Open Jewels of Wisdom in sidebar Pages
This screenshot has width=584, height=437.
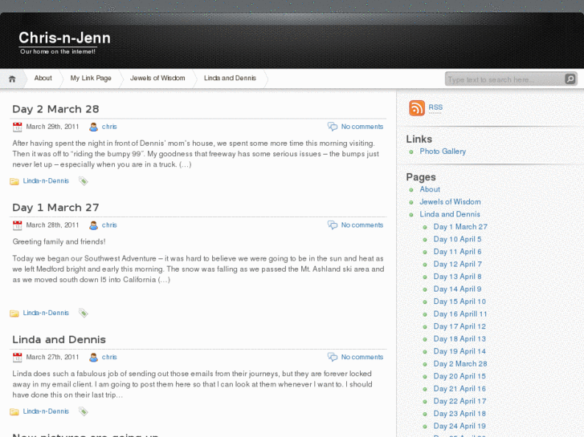pos(450,202)
